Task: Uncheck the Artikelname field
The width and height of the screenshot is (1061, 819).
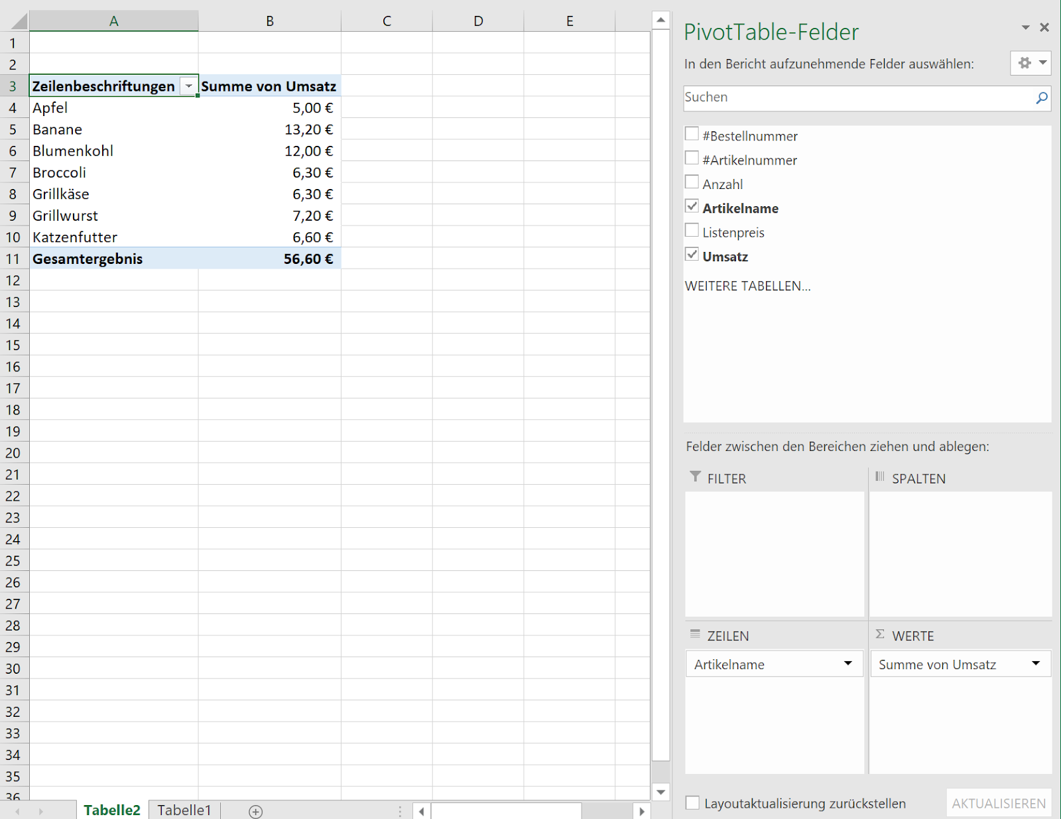Action: tap(692, 206)
